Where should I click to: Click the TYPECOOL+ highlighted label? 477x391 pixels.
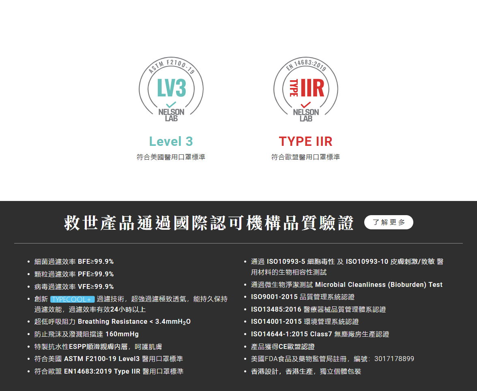click(72, 299)
